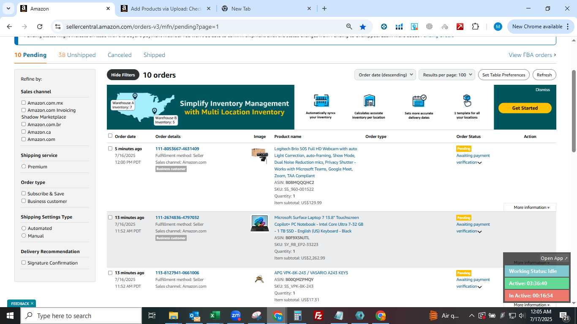Open the 38 Unshipped orders tab
The height and width of the screenshot is (324, 577).
click(x=77, y=55)
